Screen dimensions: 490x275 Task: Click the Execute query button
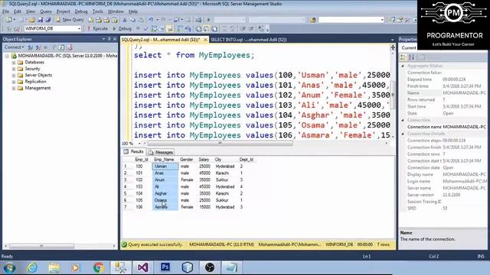(x=97, y=29)
